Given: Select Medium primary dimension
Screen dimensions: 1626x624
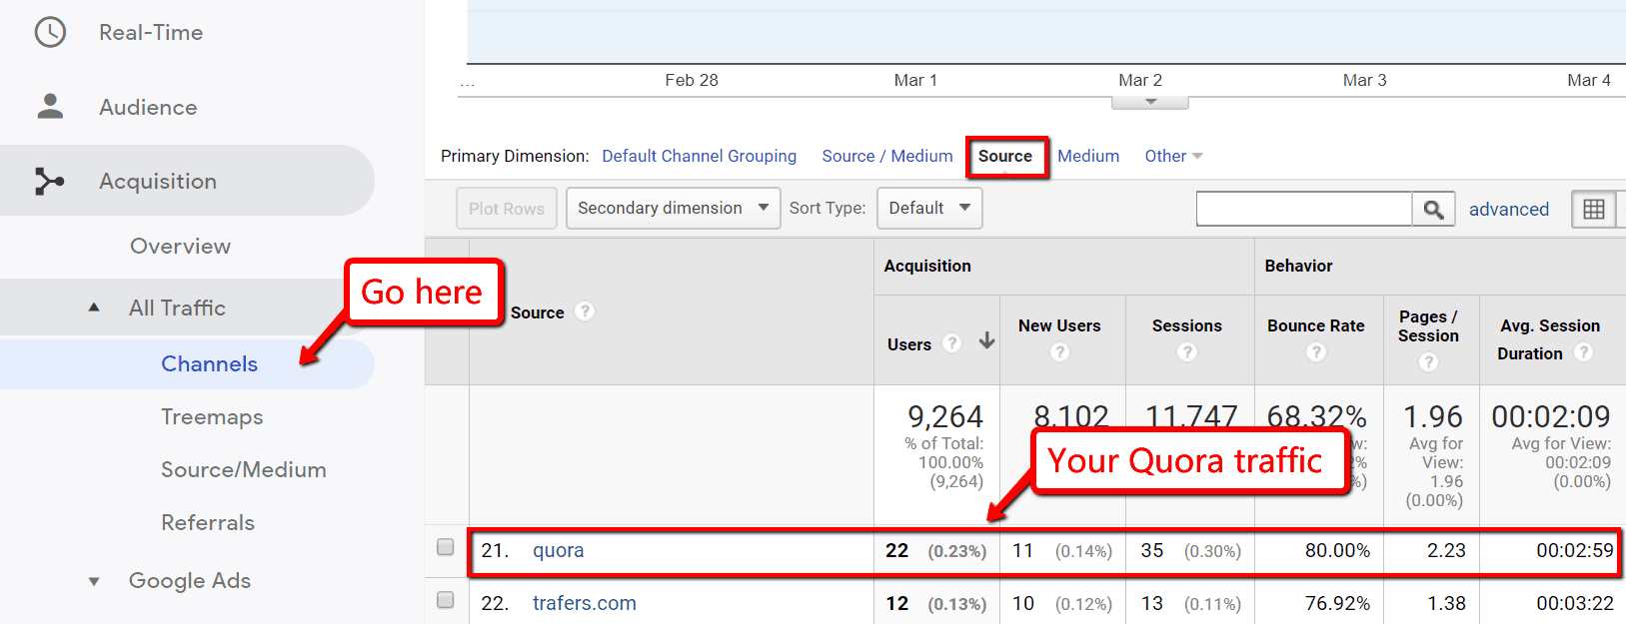Looking at the screenshot, I should pyautogui.click(x=1088, y=156).
